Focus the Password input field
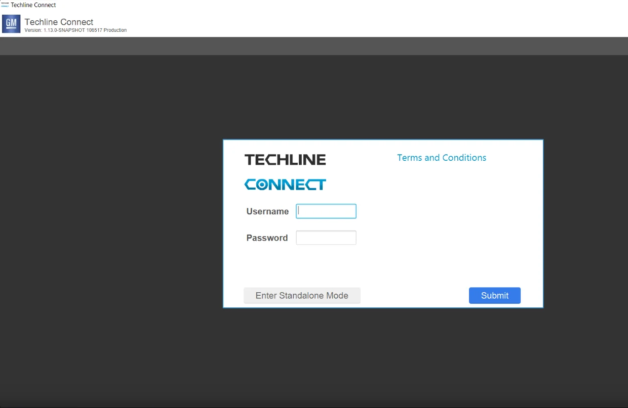 326,238
